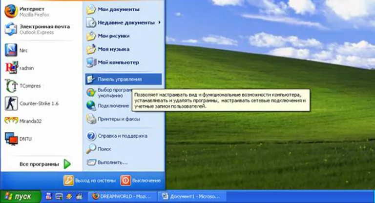Select the Поиск menu label
Screen dimensions: 375x203
[x=104, y=149]
